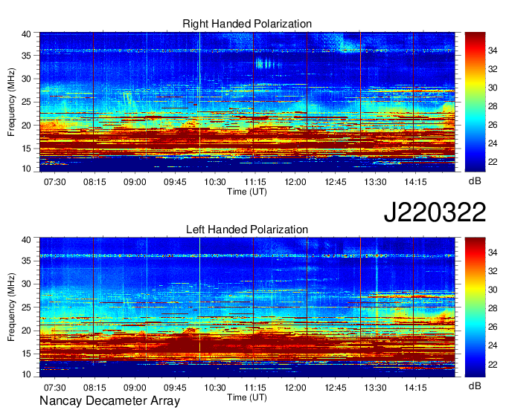Viewport: 506px width, 410px height.
Task: Click the 10 MHz tick of Right Handed plot
Action: (x=26, y=169)
